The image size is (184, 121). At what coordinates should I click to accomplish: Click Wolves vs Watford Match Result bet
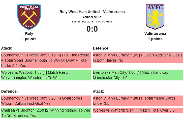click(x=46, y=75)
